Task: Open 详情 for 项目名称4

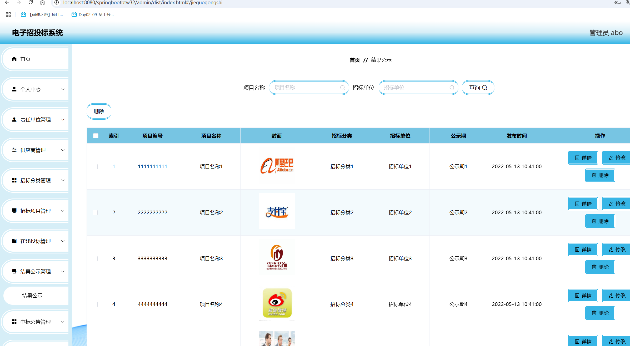Action: pyautogui.click(x=583, y=296)
